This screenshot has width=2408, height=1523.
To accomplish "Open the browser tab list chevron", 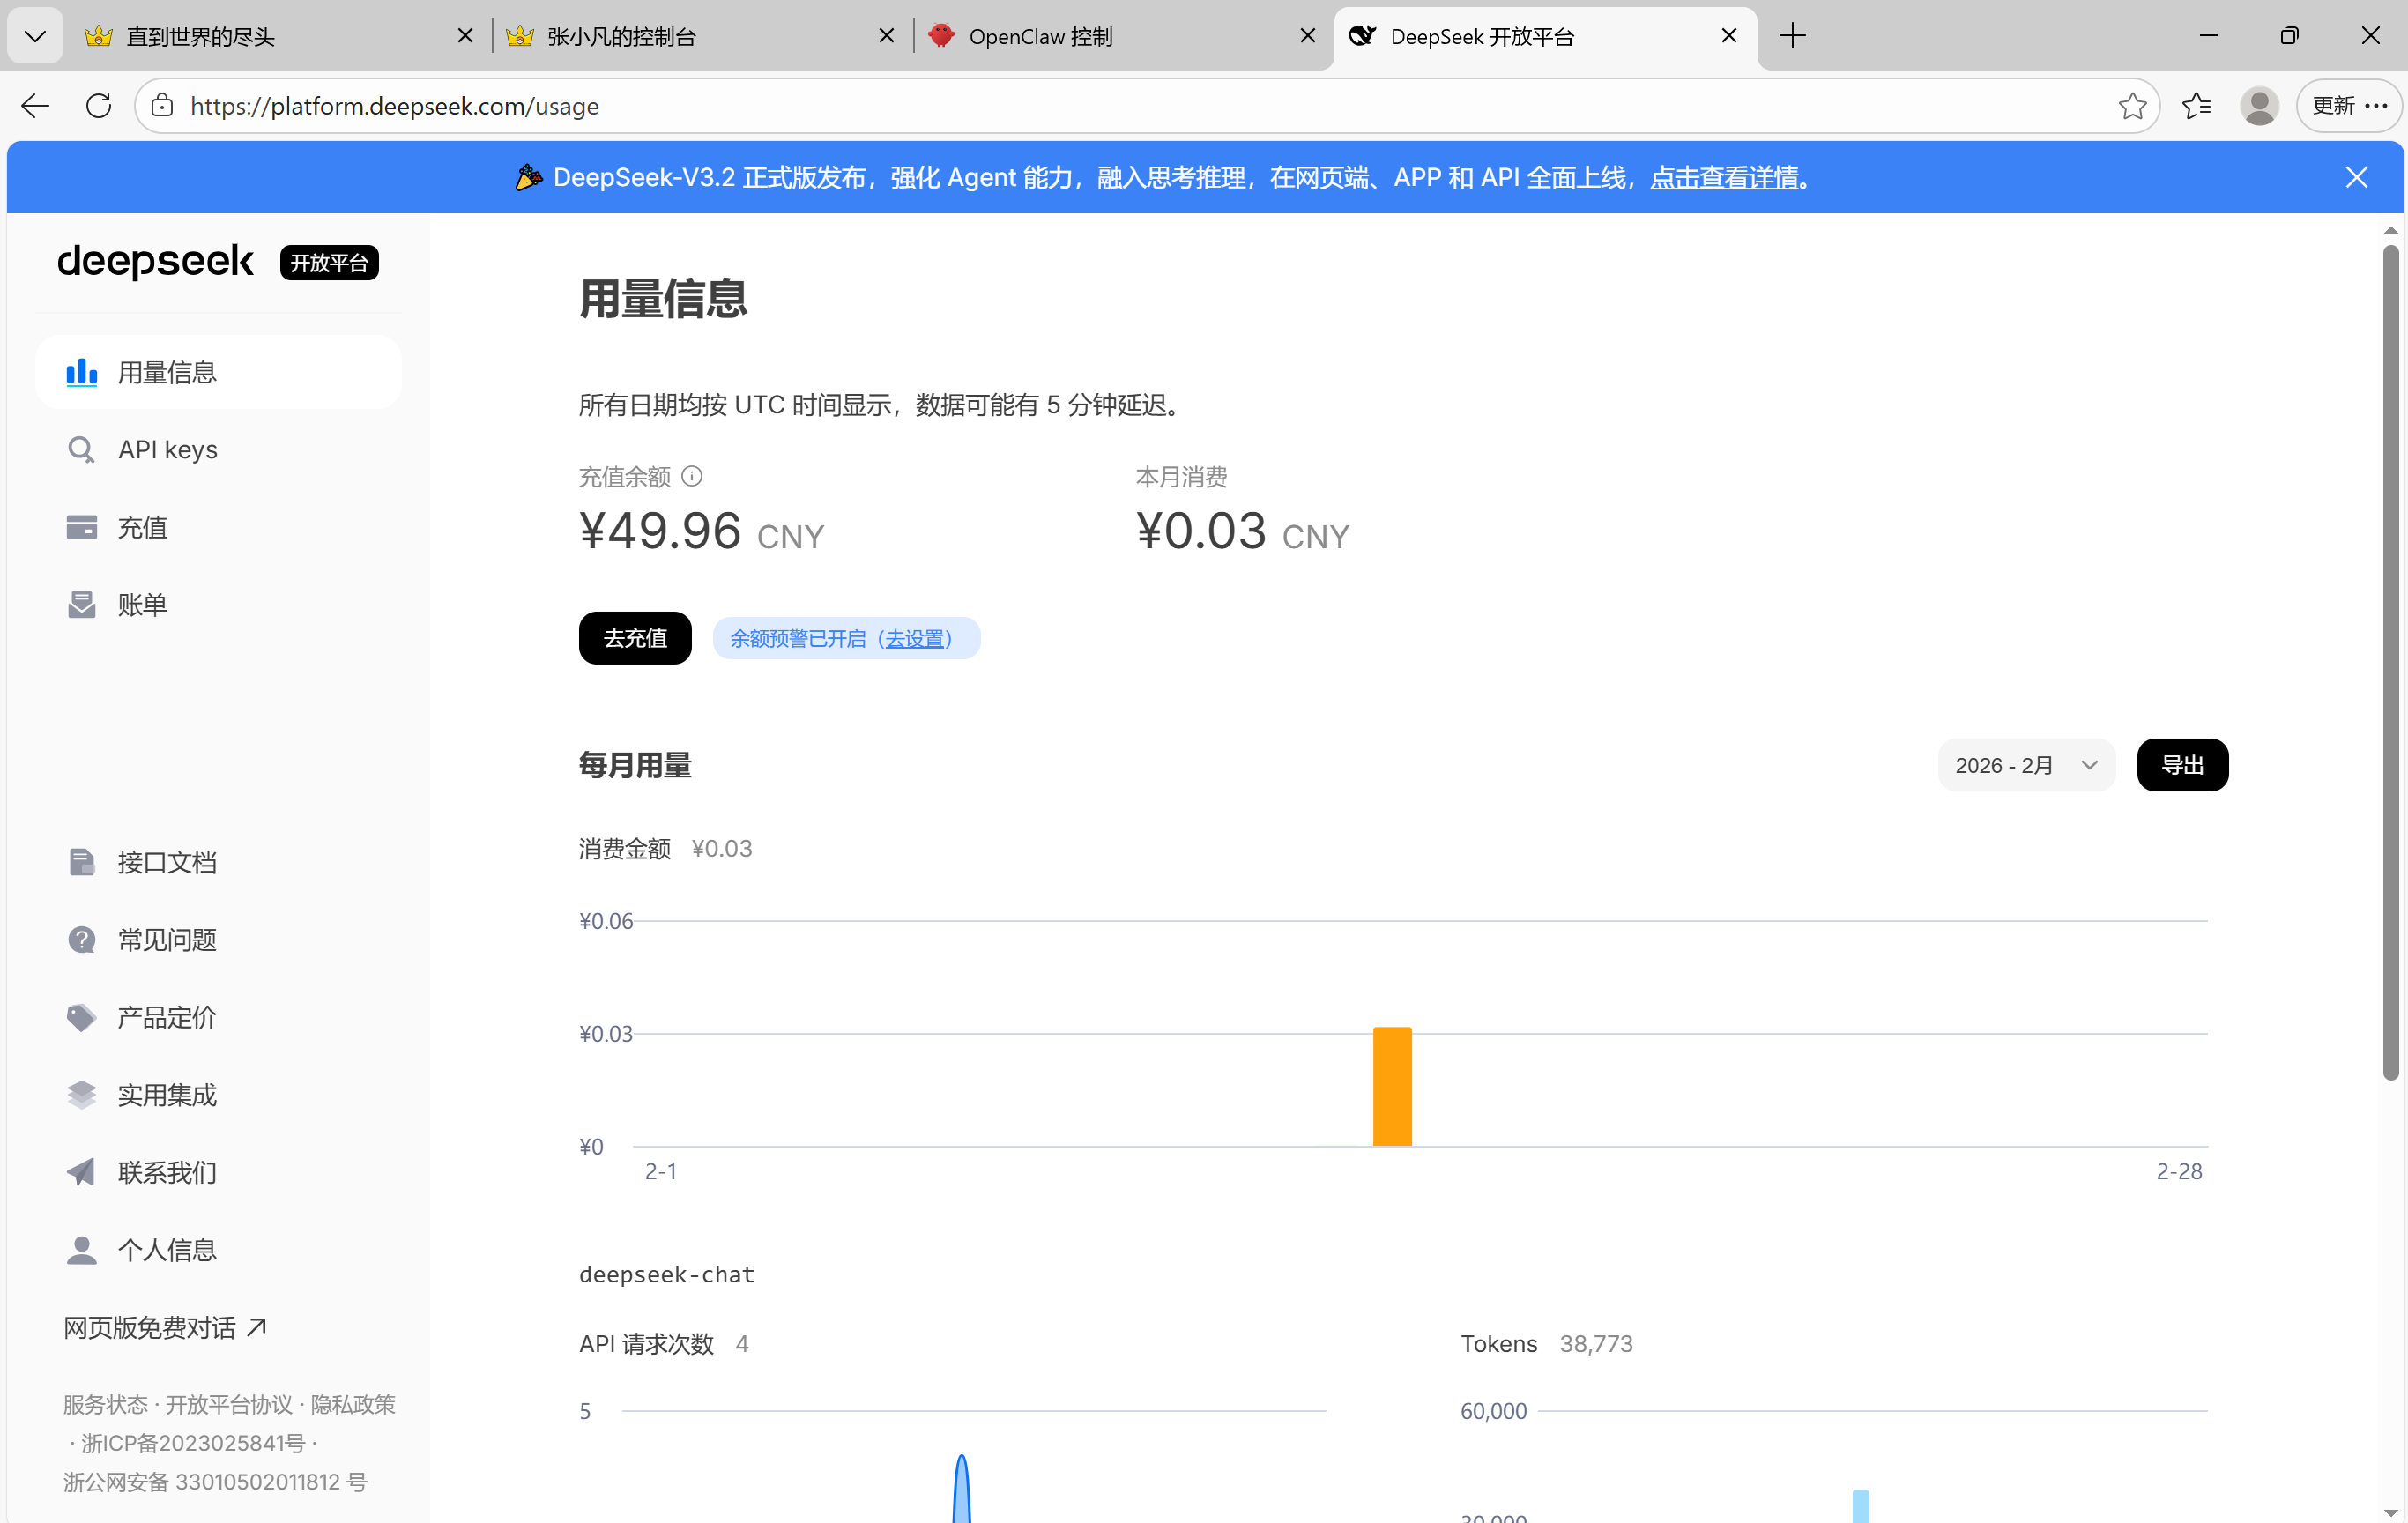I will (x=35, y=37).
